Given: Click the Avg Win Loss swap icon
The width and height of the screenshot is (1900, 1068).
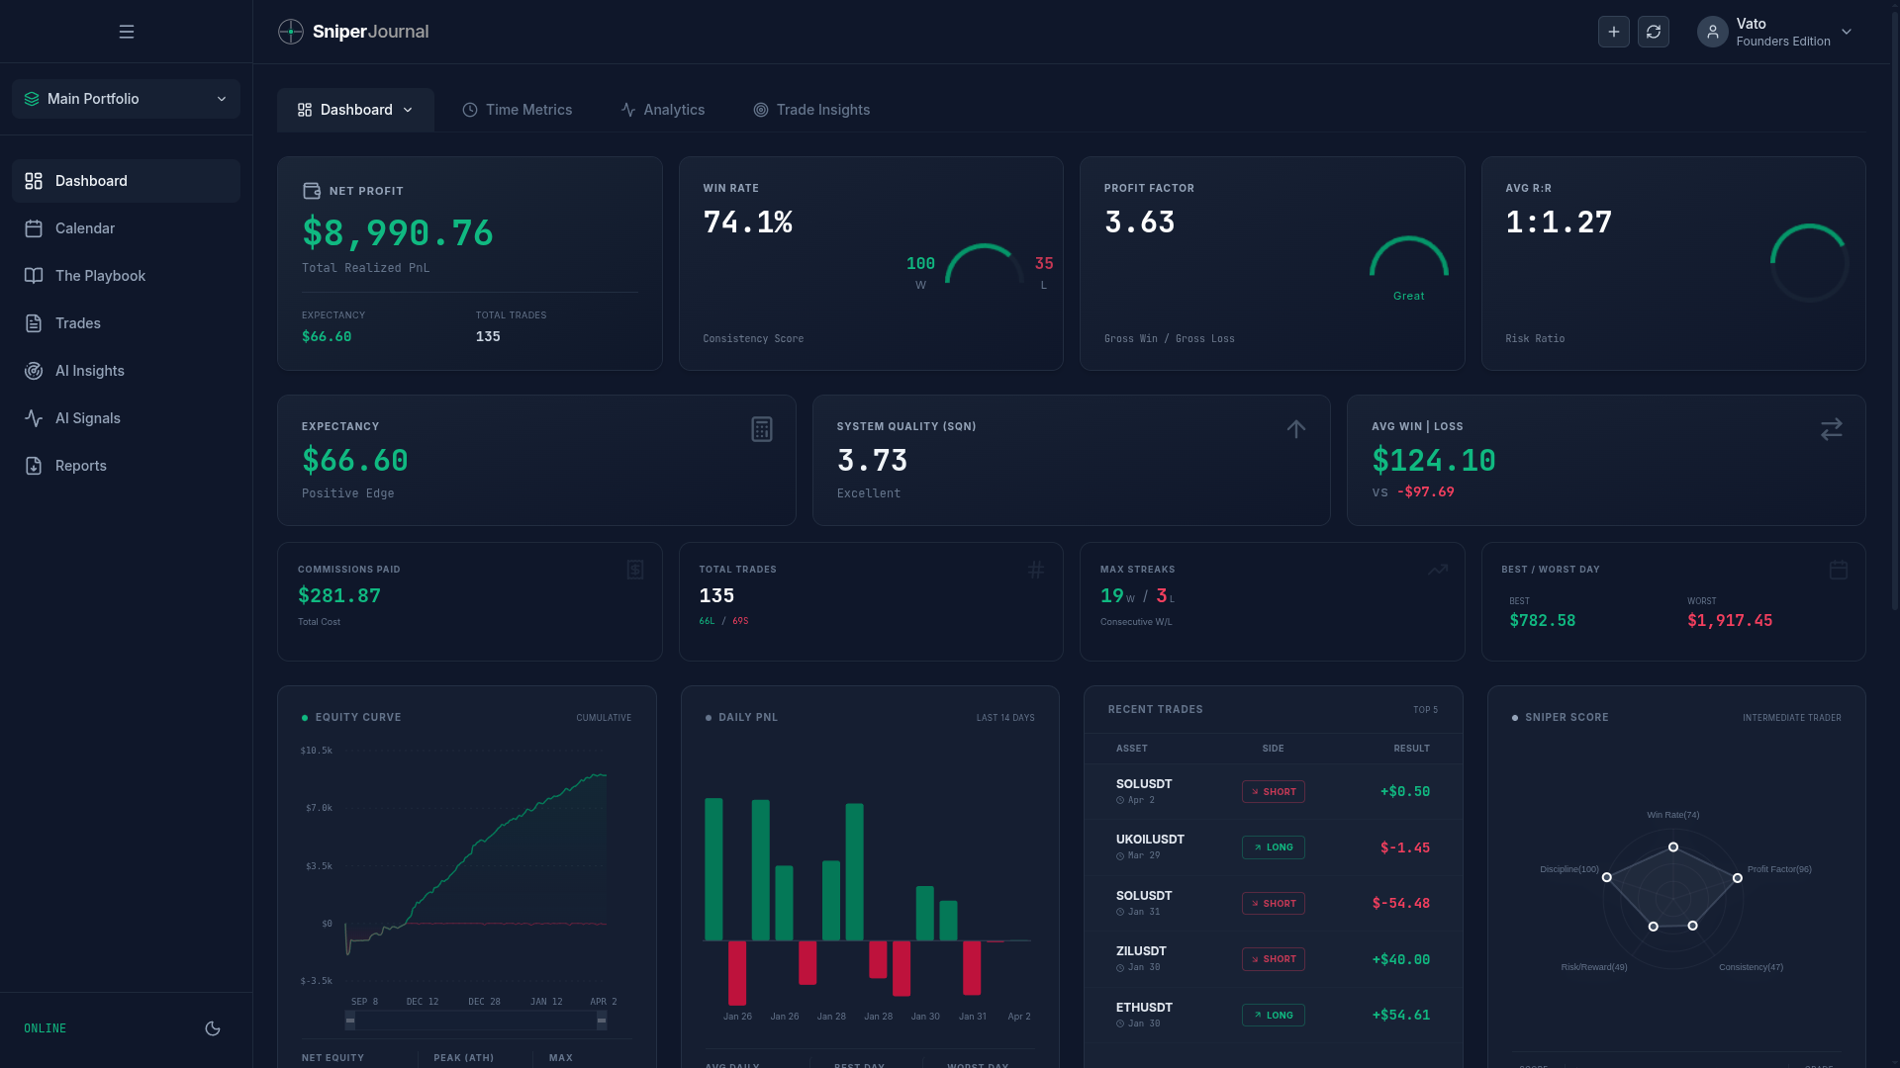Looking at the screenshot, I should 1832,429.
